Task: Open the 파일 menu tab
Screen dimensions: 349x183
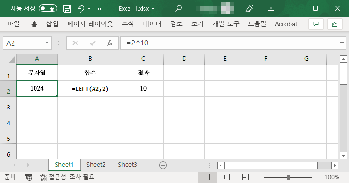Action: click(x=13, y=24)
